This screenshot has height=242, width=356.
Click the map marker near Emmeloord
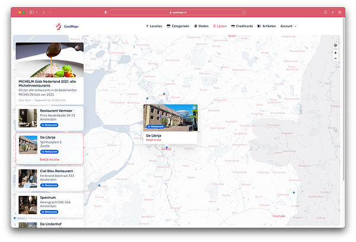[x=147, y=98]
